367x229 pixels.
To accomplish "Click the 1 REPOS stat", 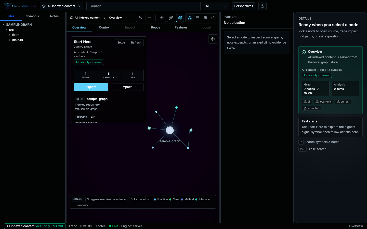I will pos(86,76).
